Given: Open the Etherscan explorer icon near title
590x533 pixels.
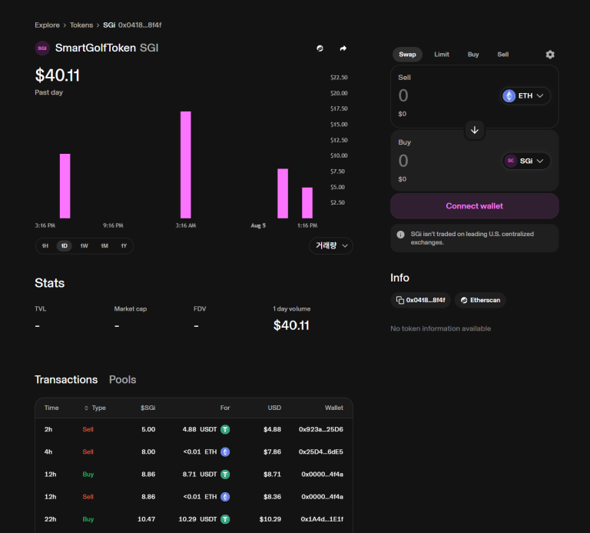Looking at the screenshot, I should tap(320, 48).
